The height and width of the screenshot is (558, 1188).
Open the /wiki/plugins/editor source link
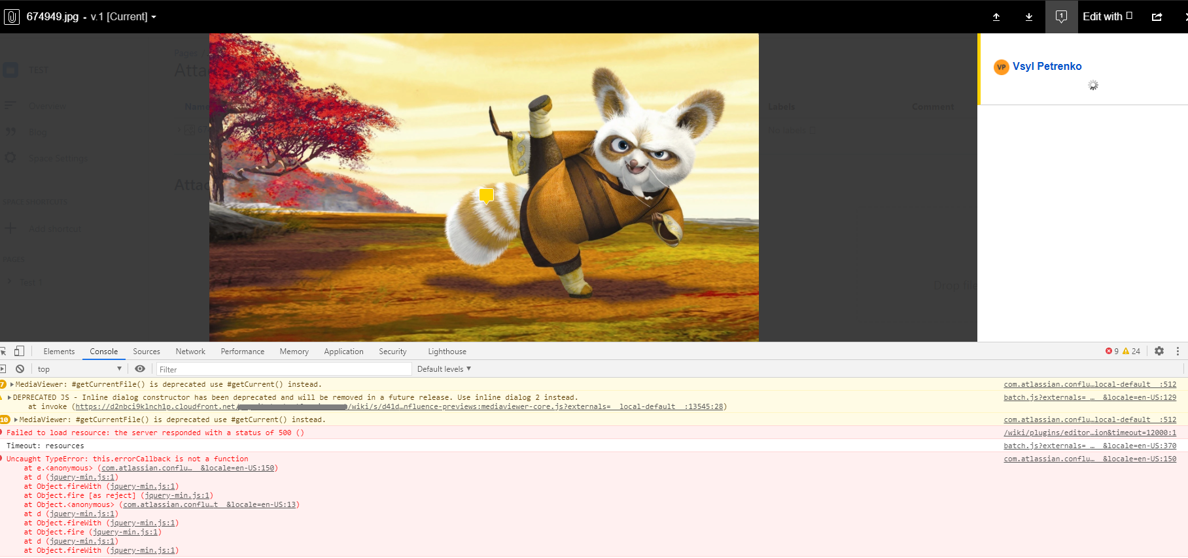tap(1090, 433)
